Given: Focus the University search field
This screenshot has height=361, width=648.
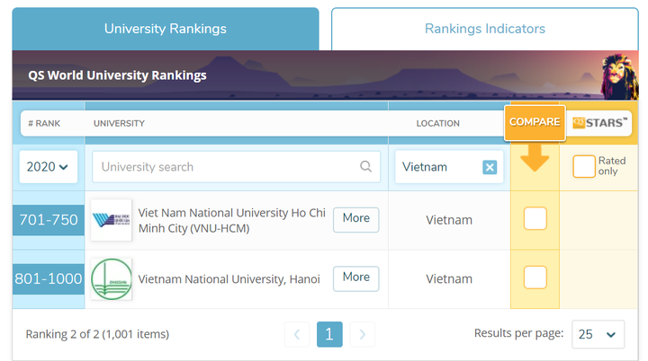Looking at the screenshot, I should point(236,167).
